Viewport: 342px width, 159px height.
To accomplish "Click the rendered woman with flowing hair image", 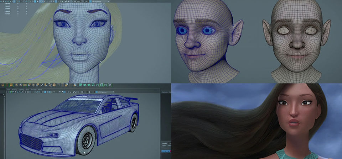I will (256, 121).
